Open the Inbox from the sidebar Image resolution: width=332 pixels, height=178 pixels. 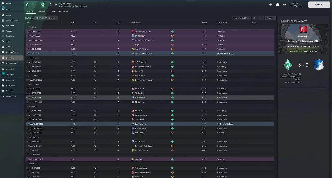[9, 9]
